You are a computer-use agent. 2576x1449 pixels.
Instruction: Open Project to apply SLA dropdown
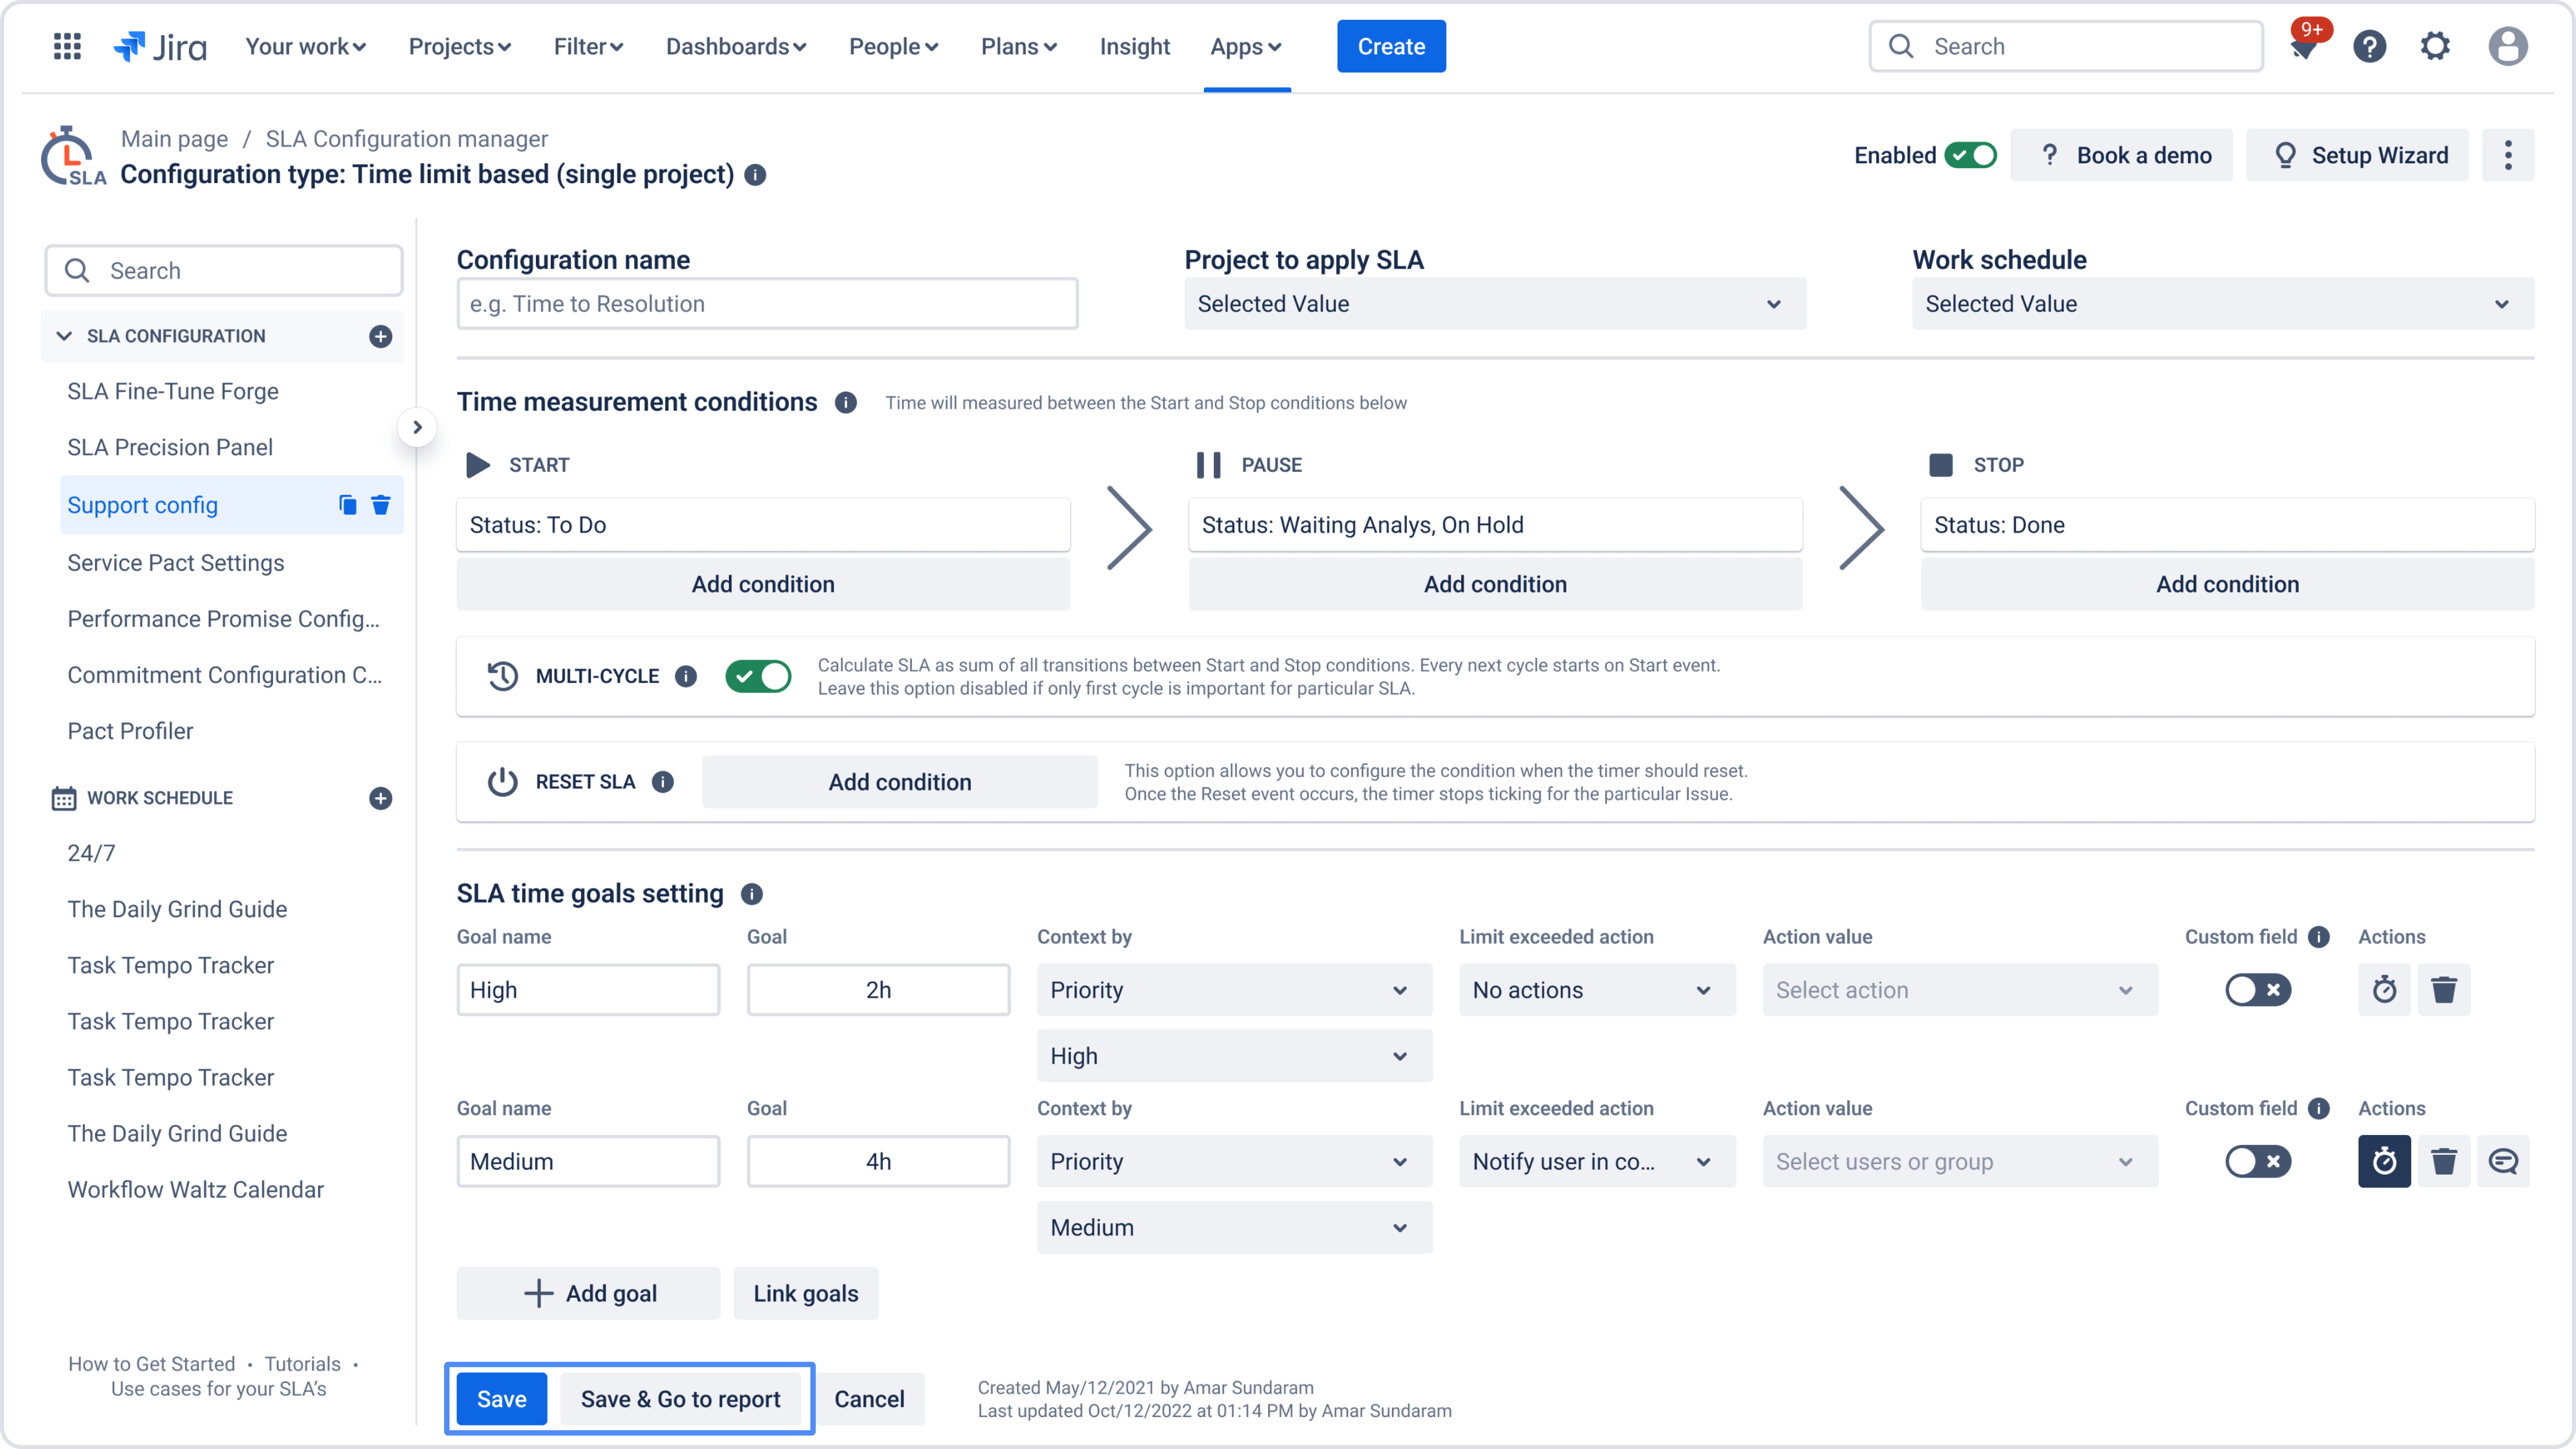click(x=1494, y=304)
